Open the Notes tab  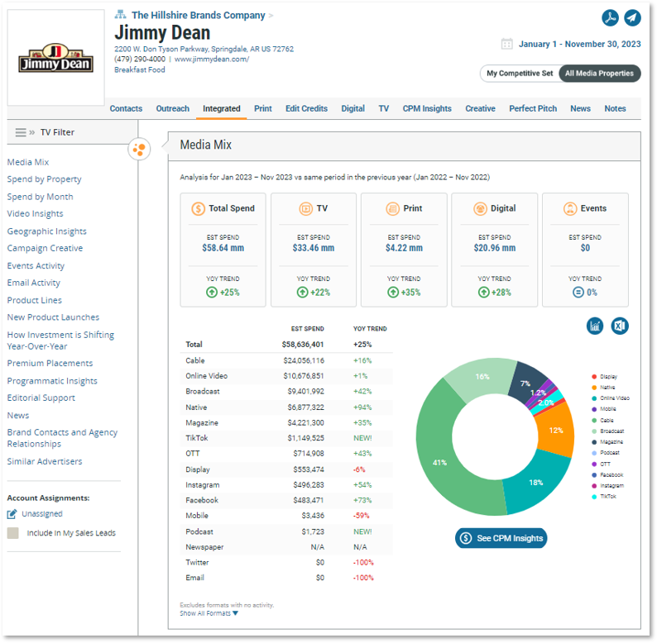click(x=615, y=108)
